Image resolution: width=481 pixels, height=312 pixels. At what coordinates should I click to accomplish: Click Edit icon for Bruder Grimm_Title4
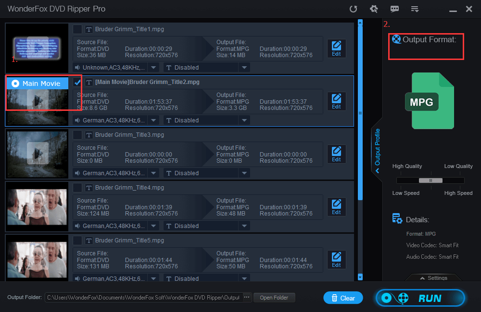[x=336, y=207]
